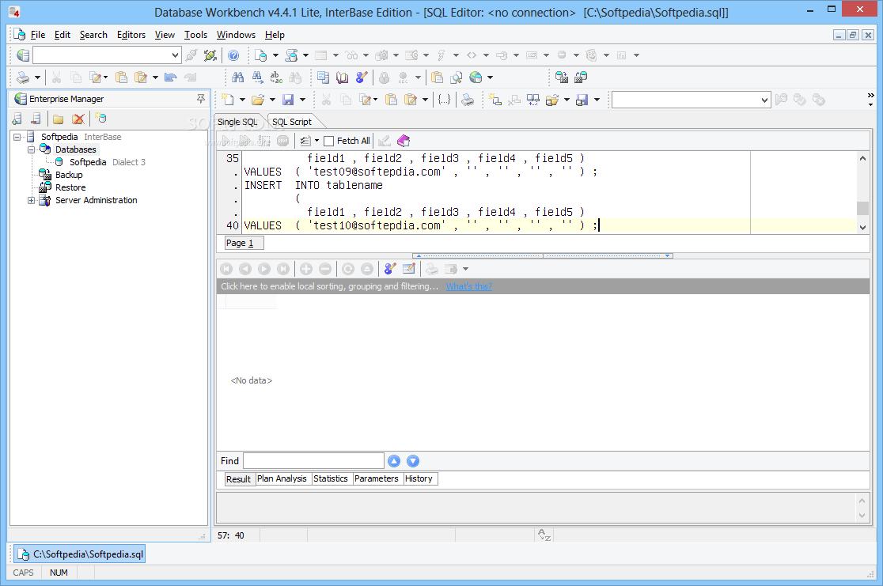Open the Tools menu
The height and width of the screenshot is (586, 883).
[195, 35]
